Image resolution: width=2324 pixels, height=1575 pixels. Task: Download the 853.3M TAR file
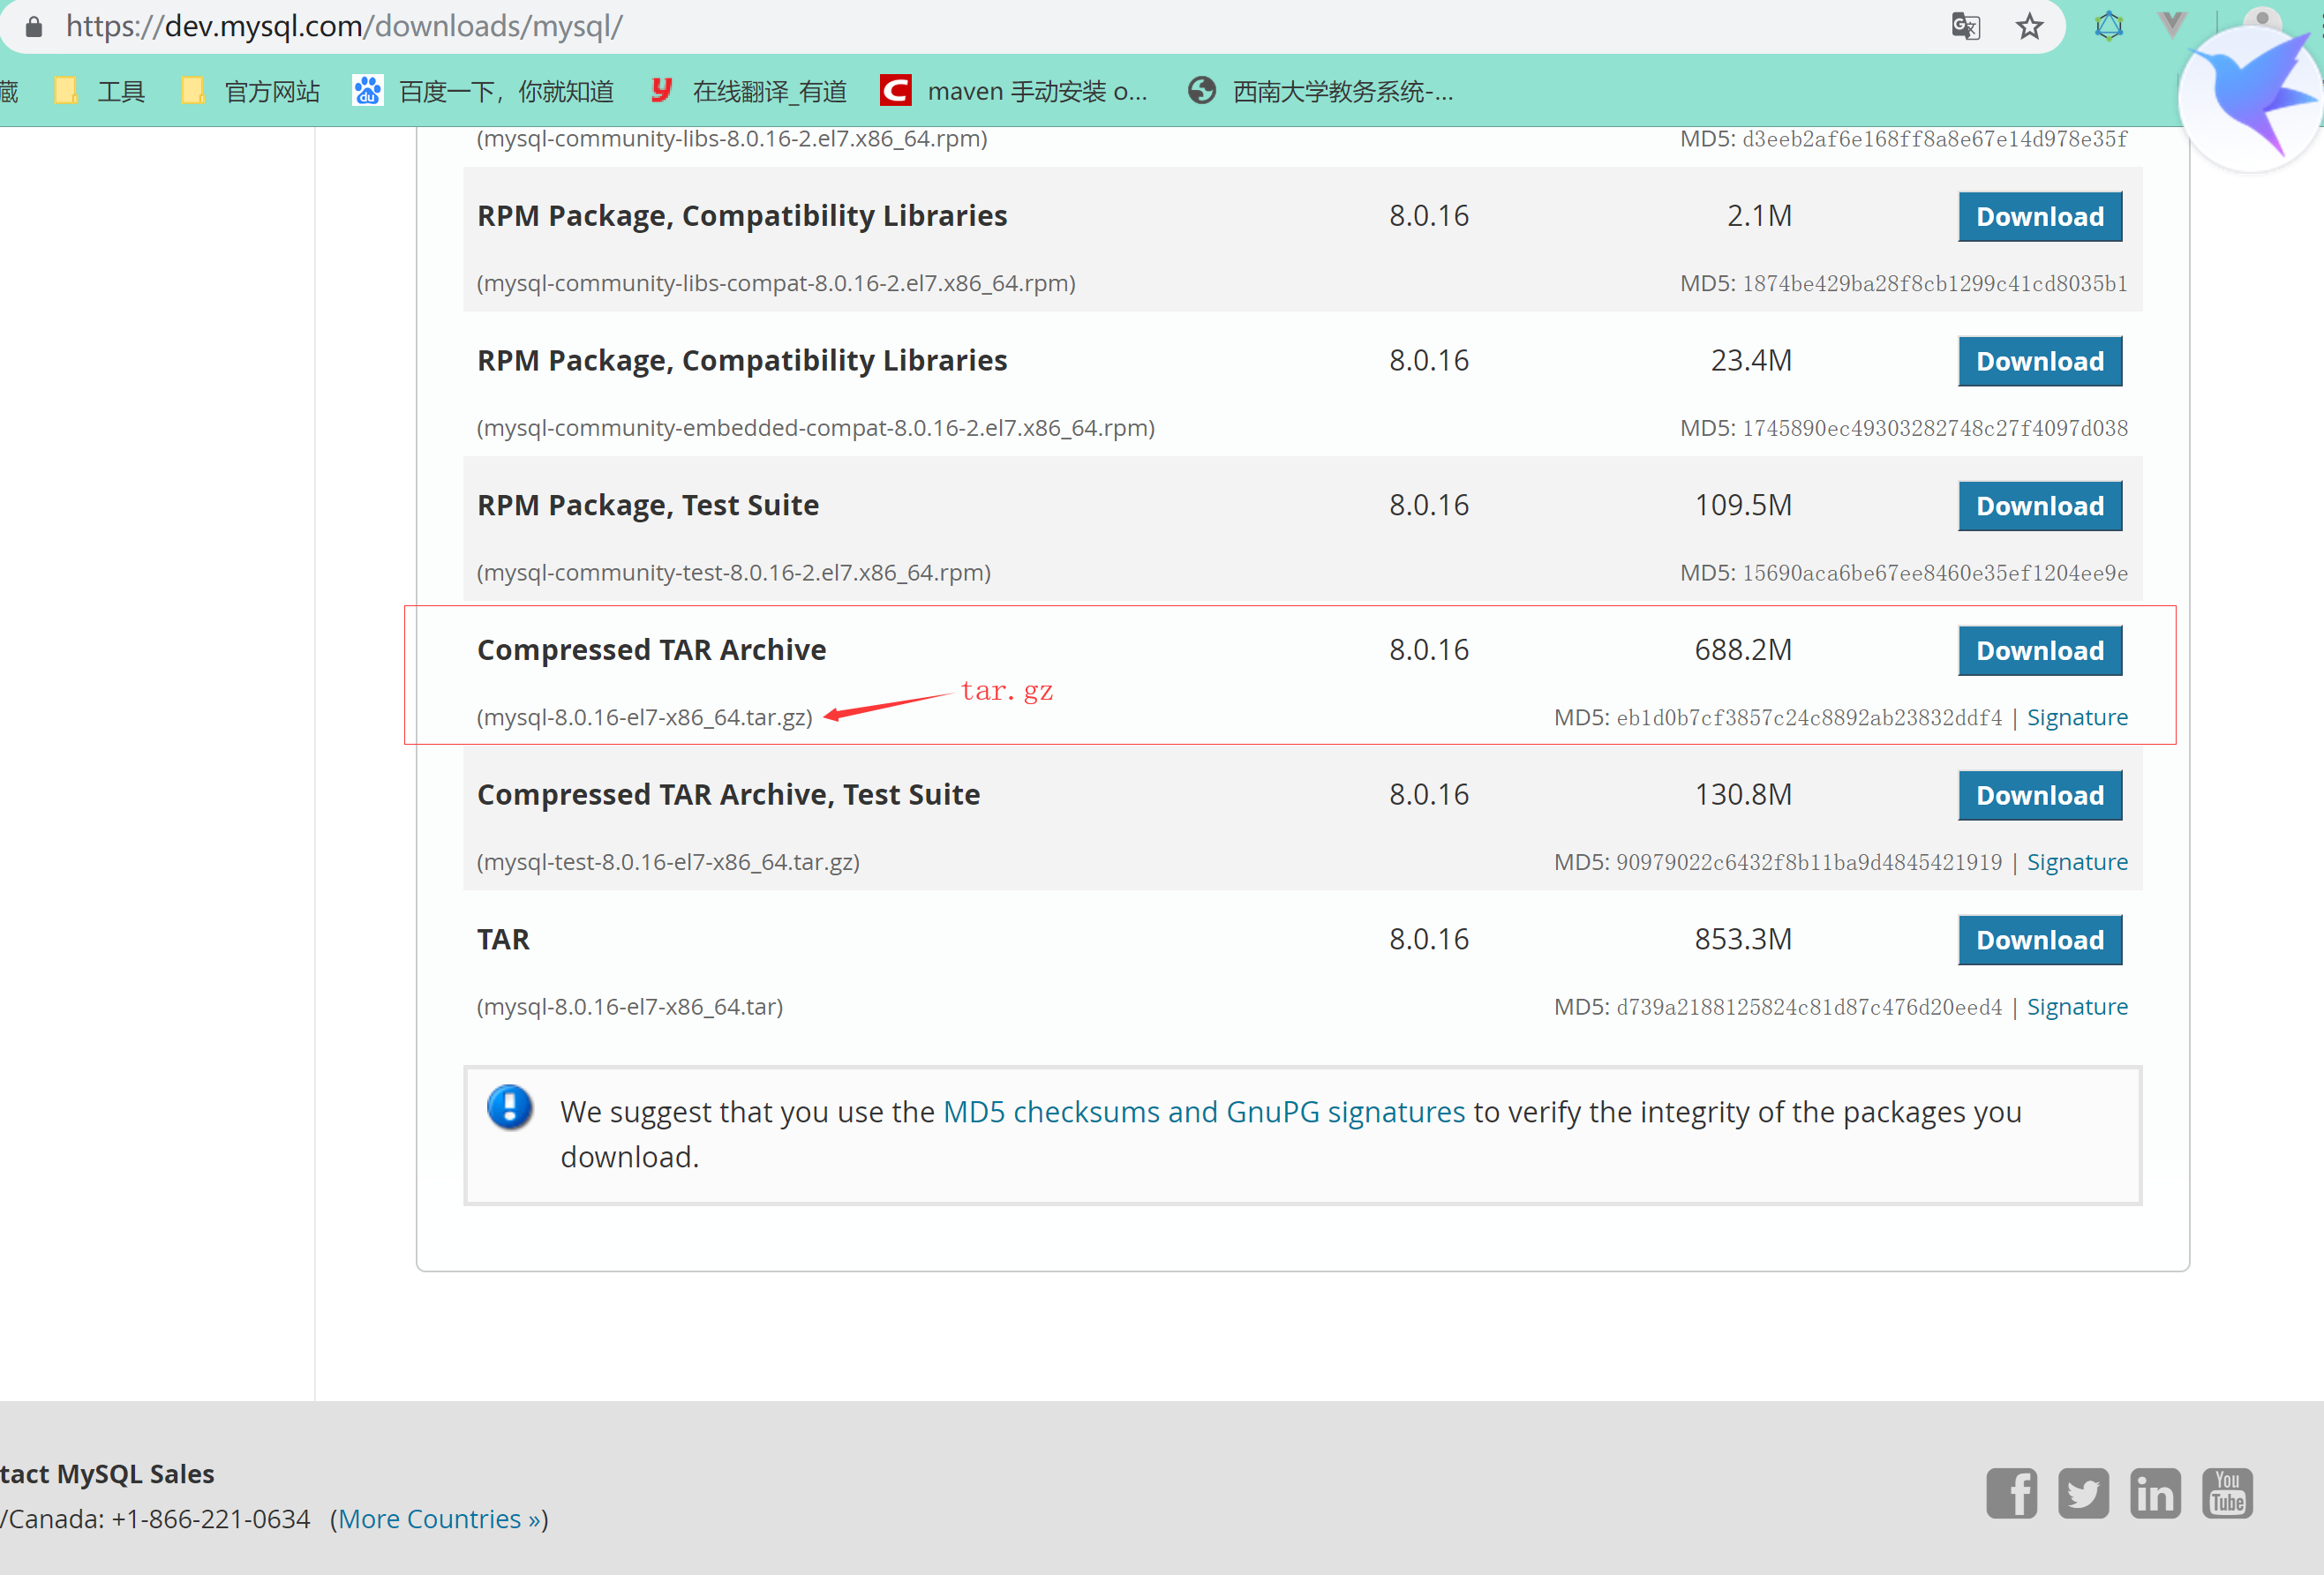tap(2039, 941)
